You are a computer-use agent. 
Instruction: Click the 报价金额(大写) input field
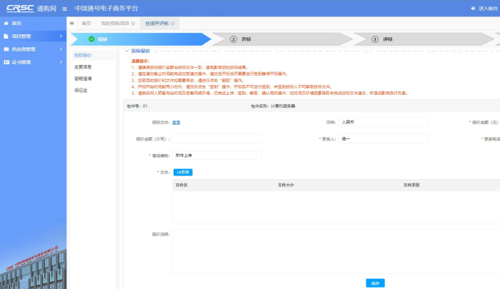217,138
